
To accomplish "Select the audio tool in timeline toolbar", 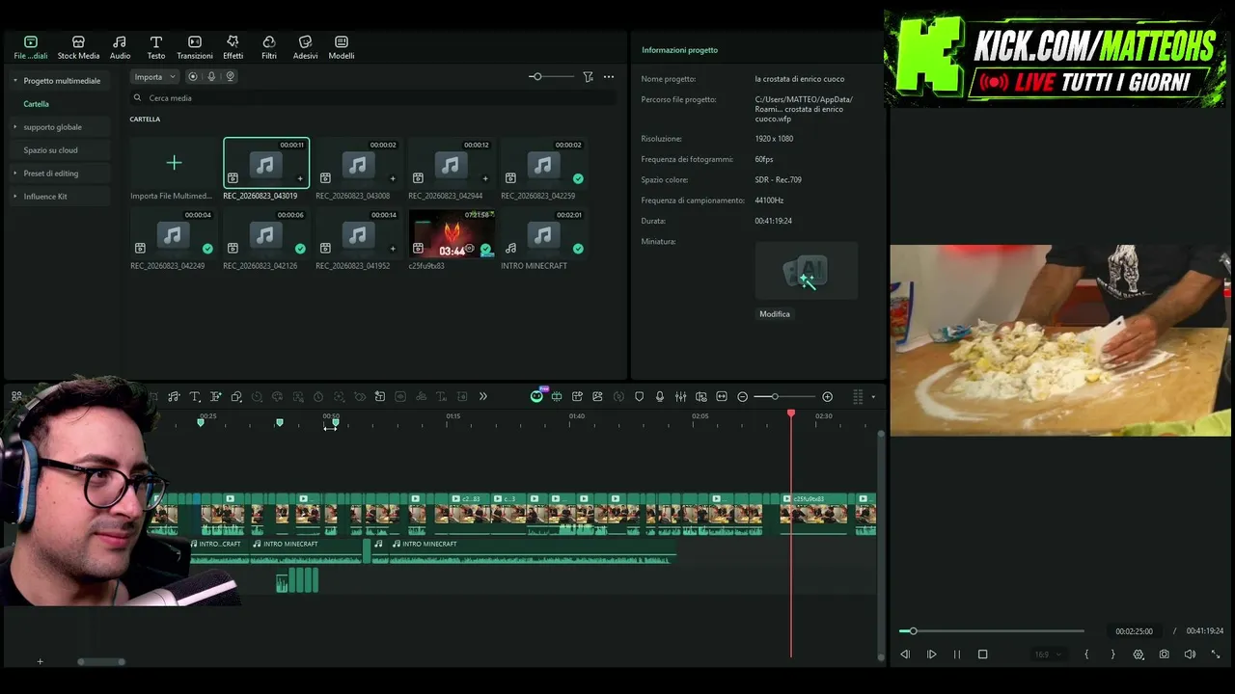I will click(x=174, y=397).
